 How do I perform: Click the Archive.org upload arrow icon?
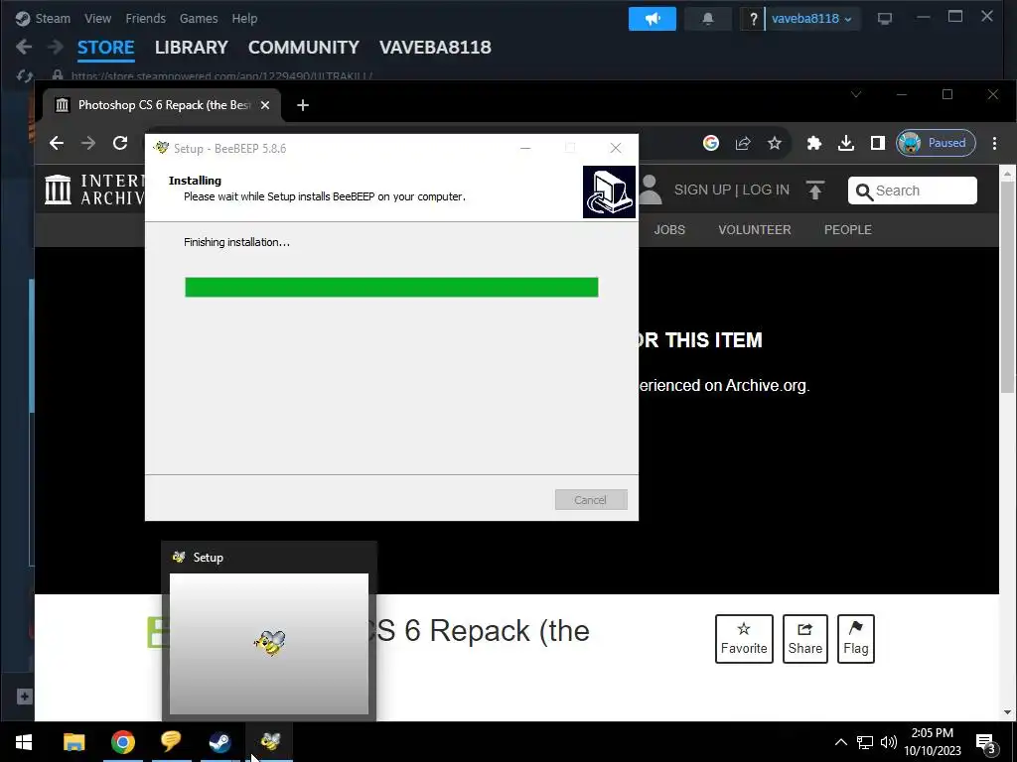pyautogui.click(x=815, y=190)
